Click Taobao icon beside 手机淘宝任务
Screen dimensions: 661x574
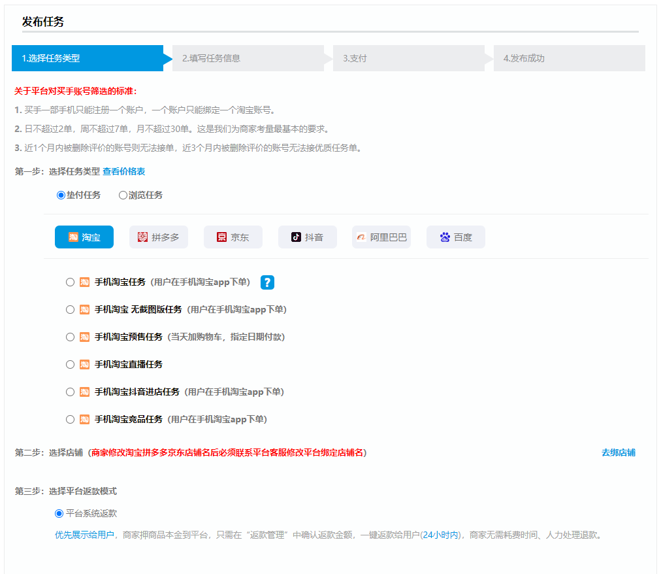pos(85,282)
